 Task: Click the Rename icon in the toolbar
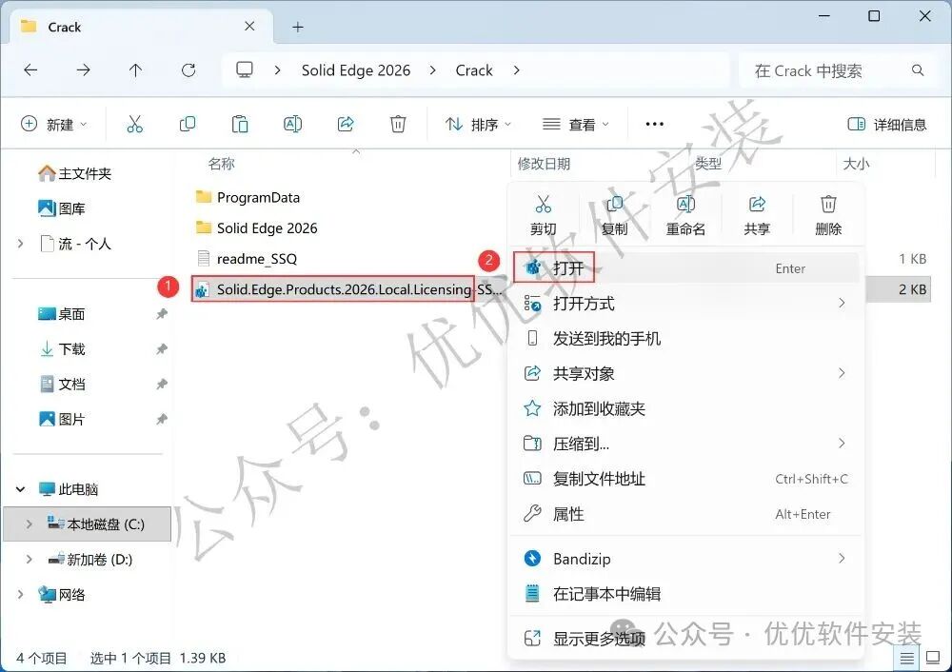tap(292, 125)
